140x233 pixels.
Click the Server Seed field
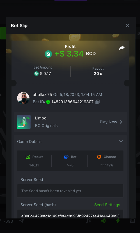tap(70, 191)
